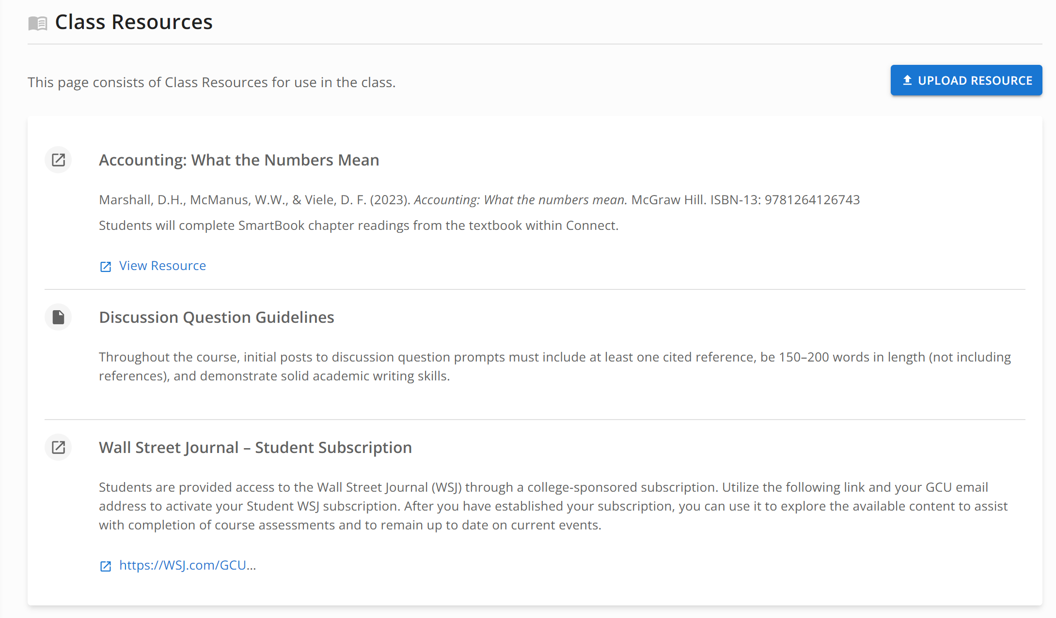Open the https://WSJ.com/GCU link
This screenshot has width=1056, height=618.
[x=188, y=565]
